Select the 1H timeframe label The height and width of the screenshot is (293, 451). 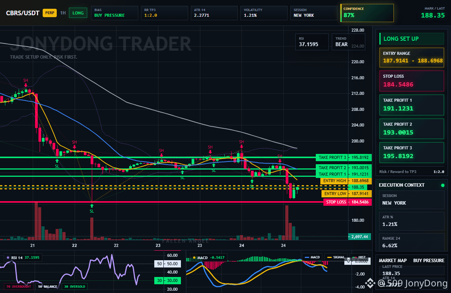pos(63,13)
